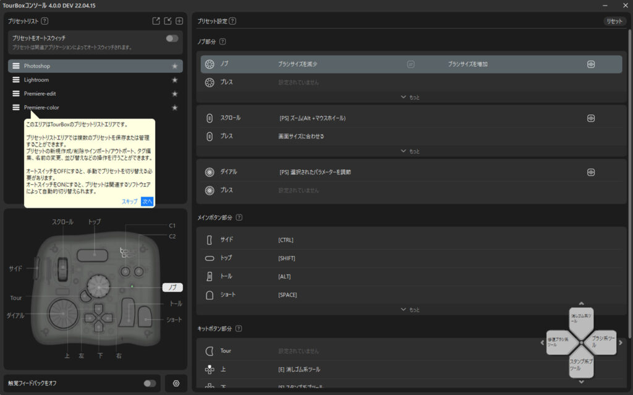This screenshot has height=395, width=633.
Task: Click ブラシサイズを減少 knob assignment
Action: click(297, 64)
